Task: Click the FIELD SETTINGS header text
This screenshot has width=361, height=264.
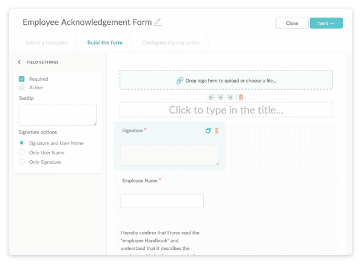Action: point(42,62)
